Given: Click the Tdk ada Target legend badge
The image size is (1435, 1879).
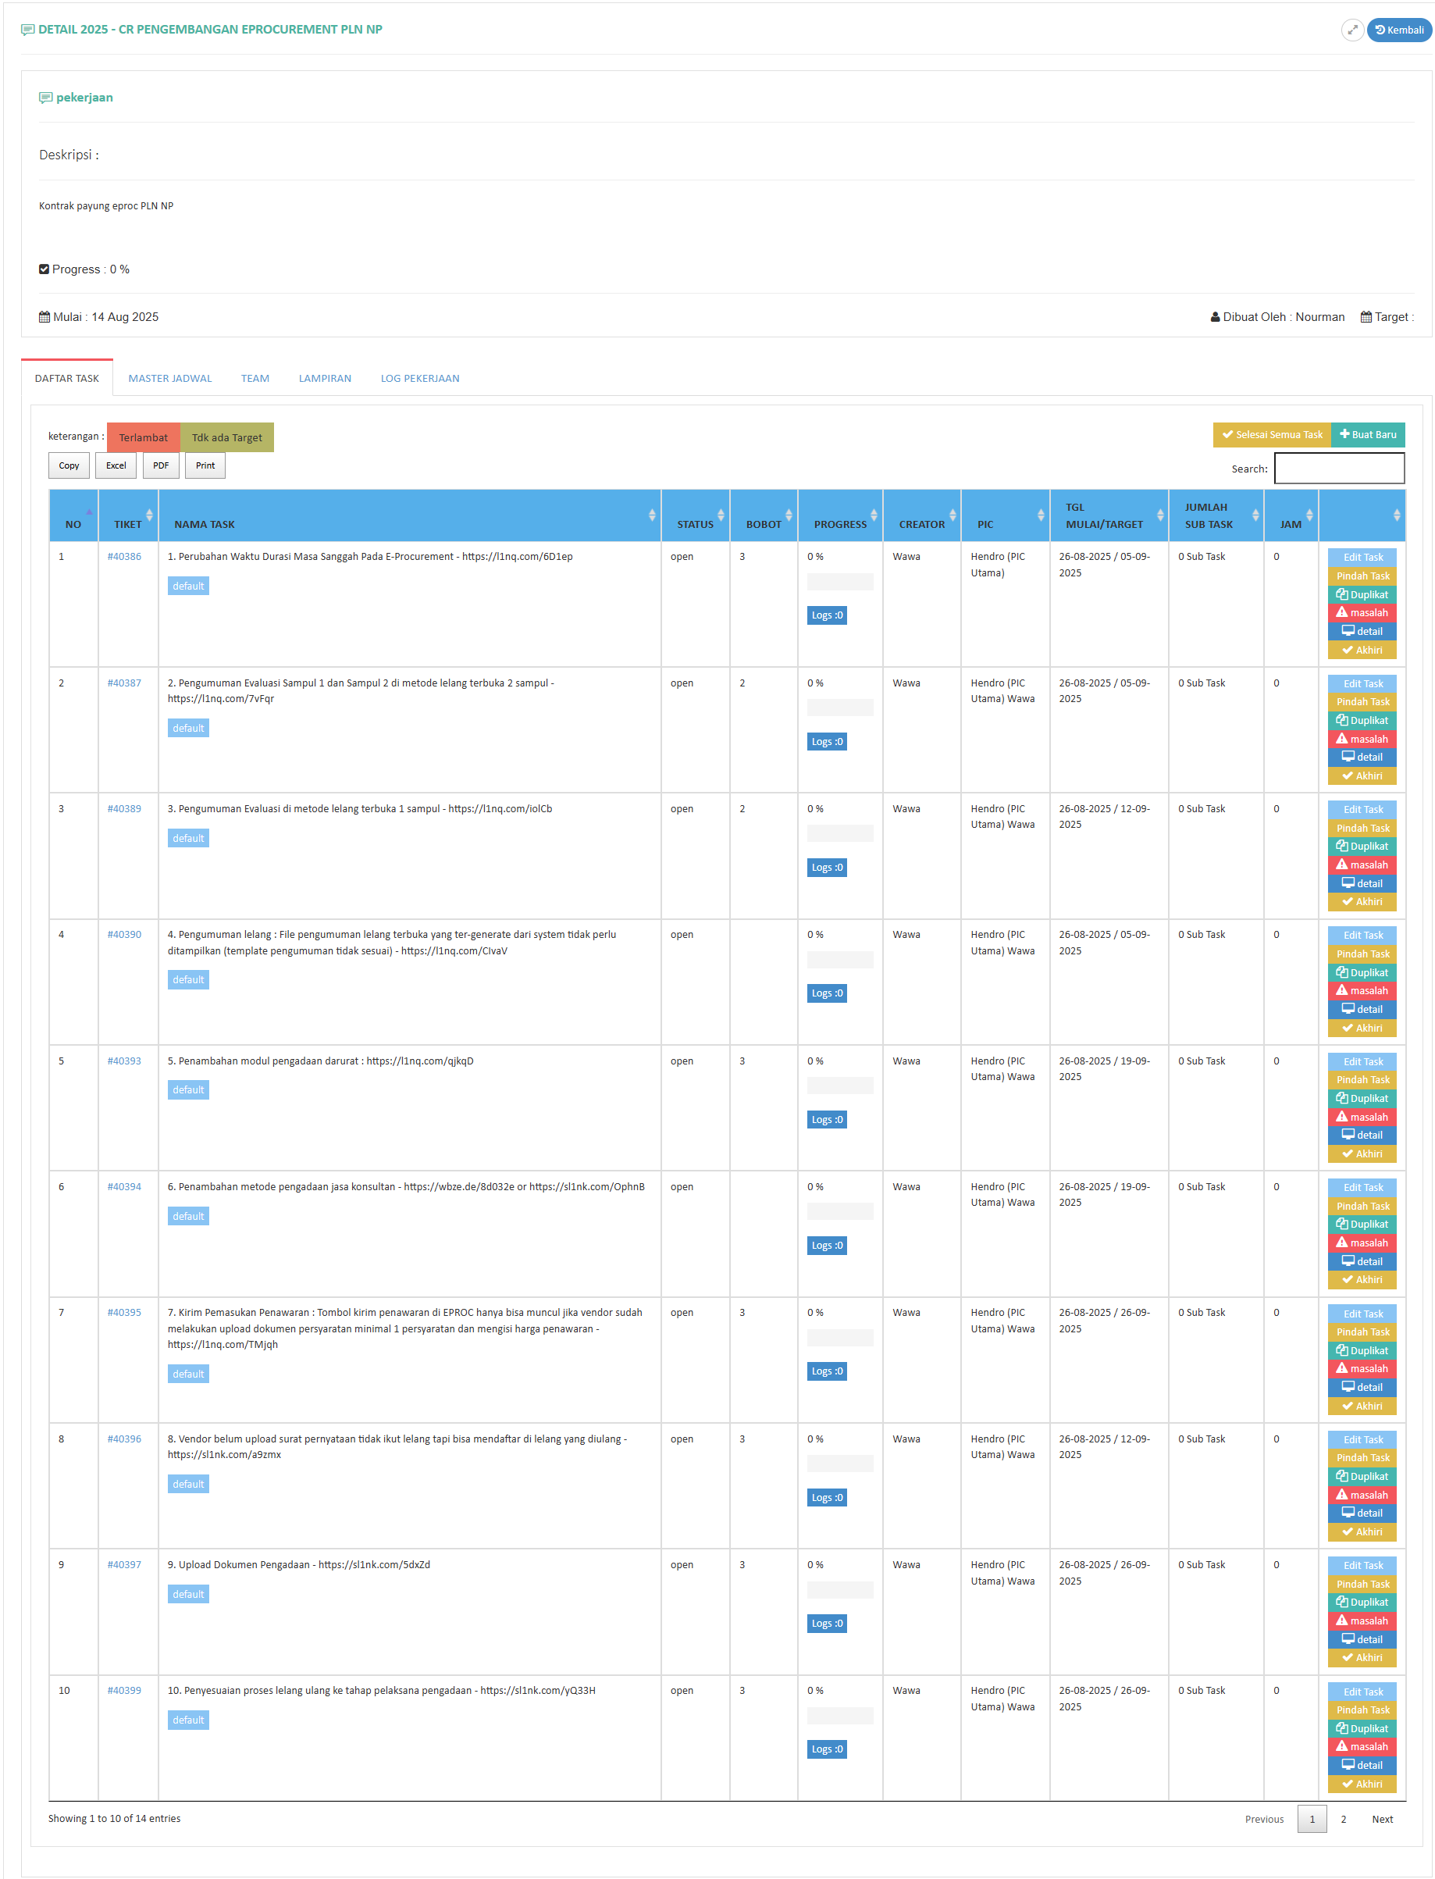Looking at the screenshot, I should tap(227, 437).
